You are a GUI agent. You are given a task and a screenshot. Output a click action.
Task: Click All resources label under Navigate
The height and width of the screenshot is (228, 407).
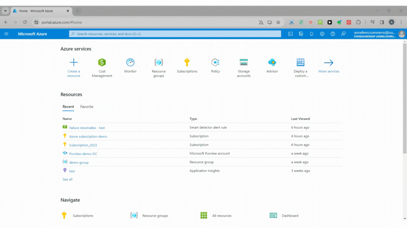222,216
